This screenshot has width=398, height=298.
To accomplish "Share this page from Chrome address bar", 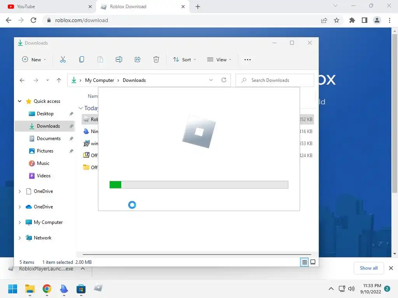I will (x=324, y=20).
